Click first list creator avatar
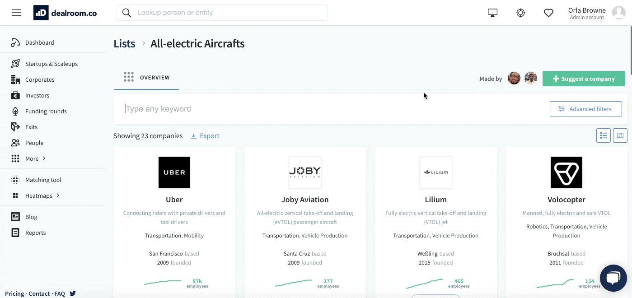632x298 pixels. coord(514,78)
